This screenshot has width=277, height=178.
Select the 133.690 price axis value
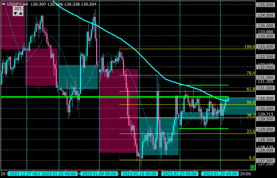(266, 32)
